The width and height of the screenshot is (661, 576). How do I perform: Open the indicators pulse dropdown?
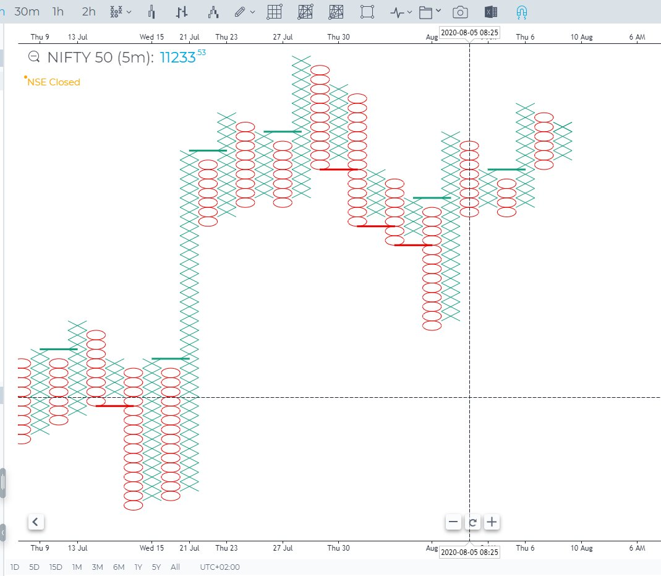401,12
